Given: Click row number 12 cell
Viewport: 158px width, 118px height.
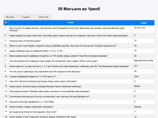Looking at the screenshot, I should pos(6,87).
